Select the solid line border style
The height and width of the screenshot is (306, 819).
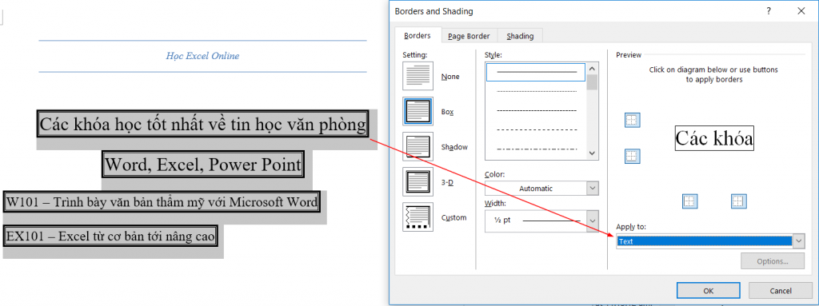pos(536,72)
